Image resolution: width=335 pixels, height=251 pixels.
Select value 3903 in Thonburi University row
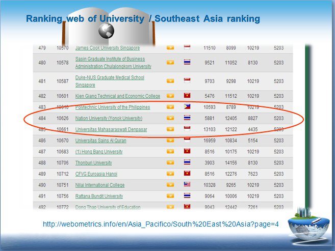pos(210,163)
